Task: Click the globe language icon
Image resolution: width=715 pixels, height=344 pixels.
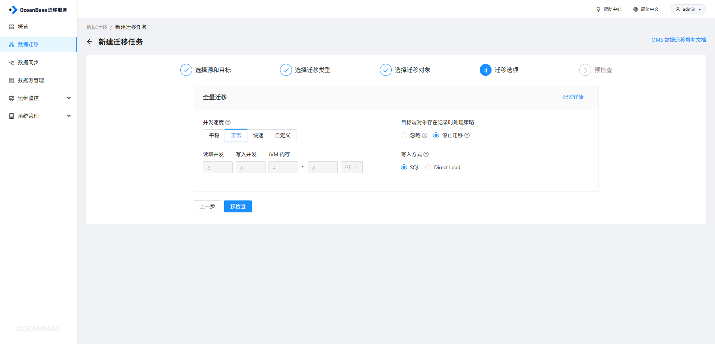Action: [636, 9]
